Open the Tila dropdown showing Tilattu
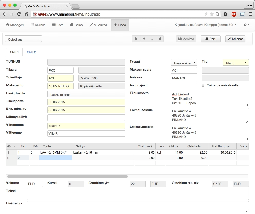 235,63
